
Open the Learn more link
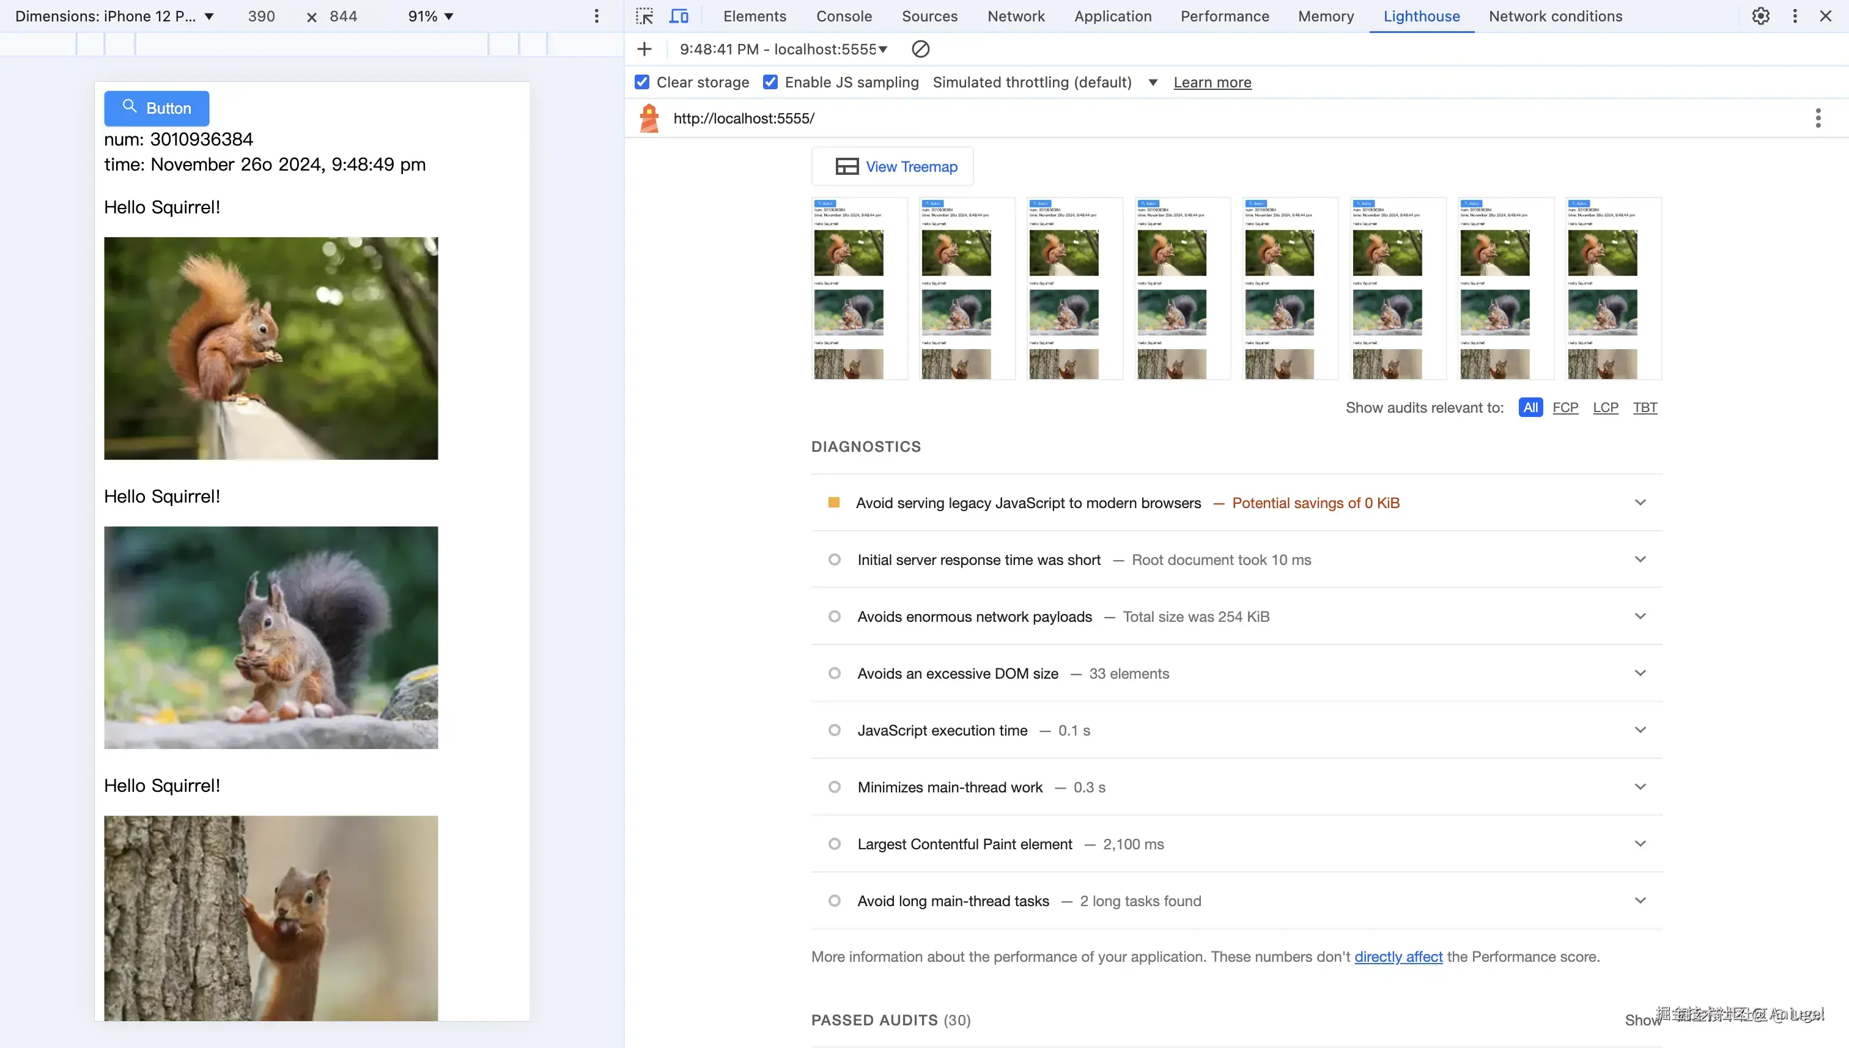tap(1212, 82)
